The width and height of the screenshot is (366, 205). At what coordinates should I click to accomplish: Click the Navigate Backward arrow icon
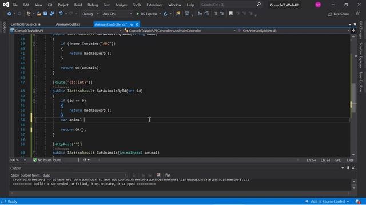[9, 14]
